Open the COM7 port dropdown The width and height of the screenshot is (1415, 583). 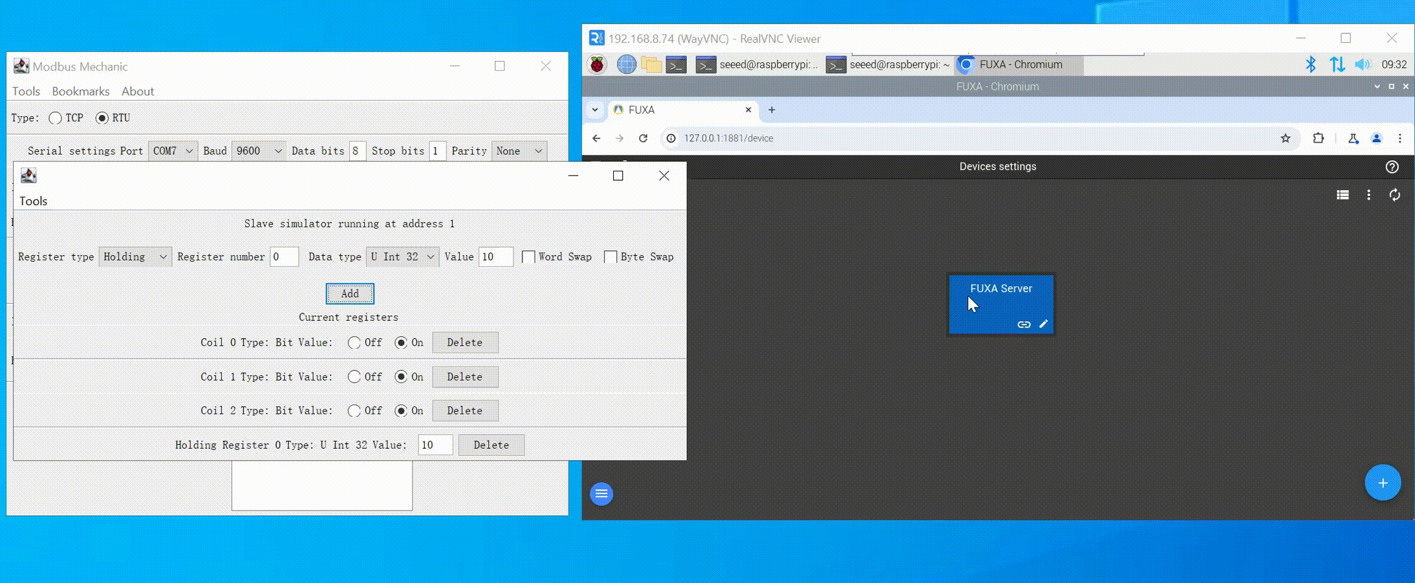[173, 151]
